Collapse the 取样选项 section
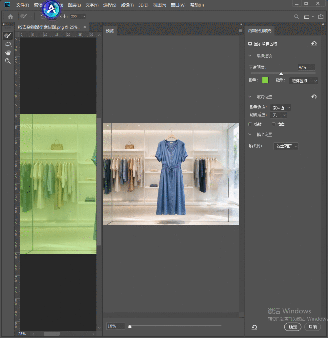 (x=250, y=56)
